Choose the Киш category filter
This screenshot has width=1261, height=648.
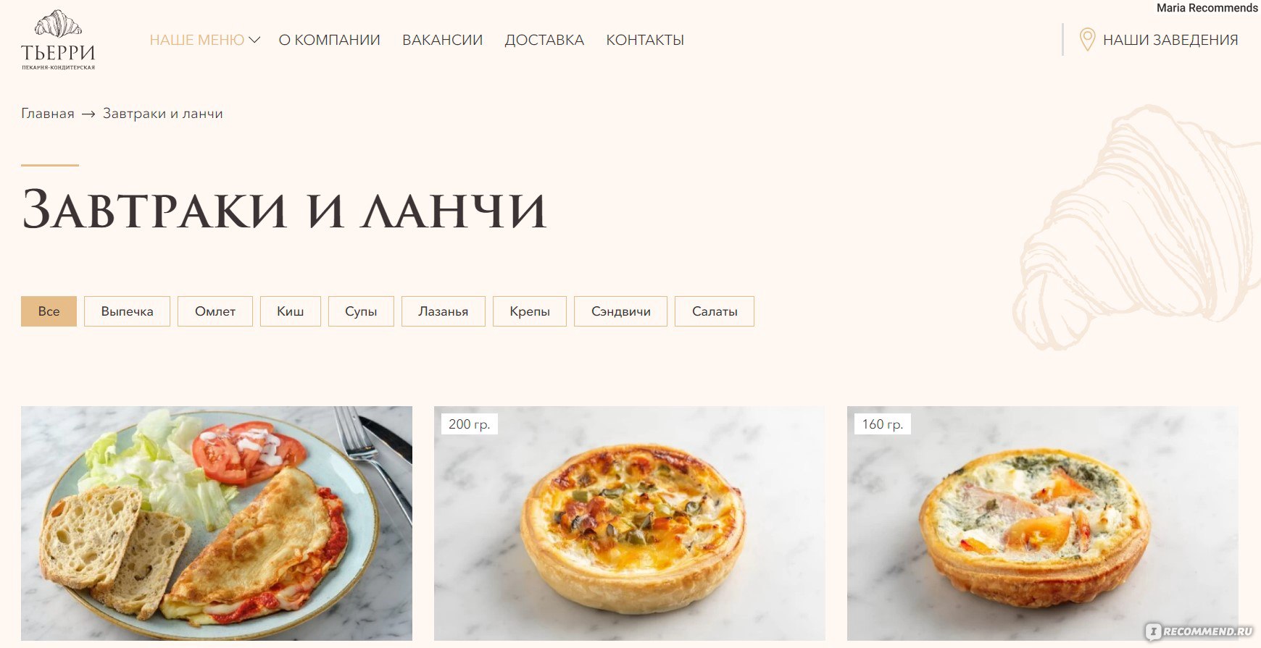tap(291, 311)
